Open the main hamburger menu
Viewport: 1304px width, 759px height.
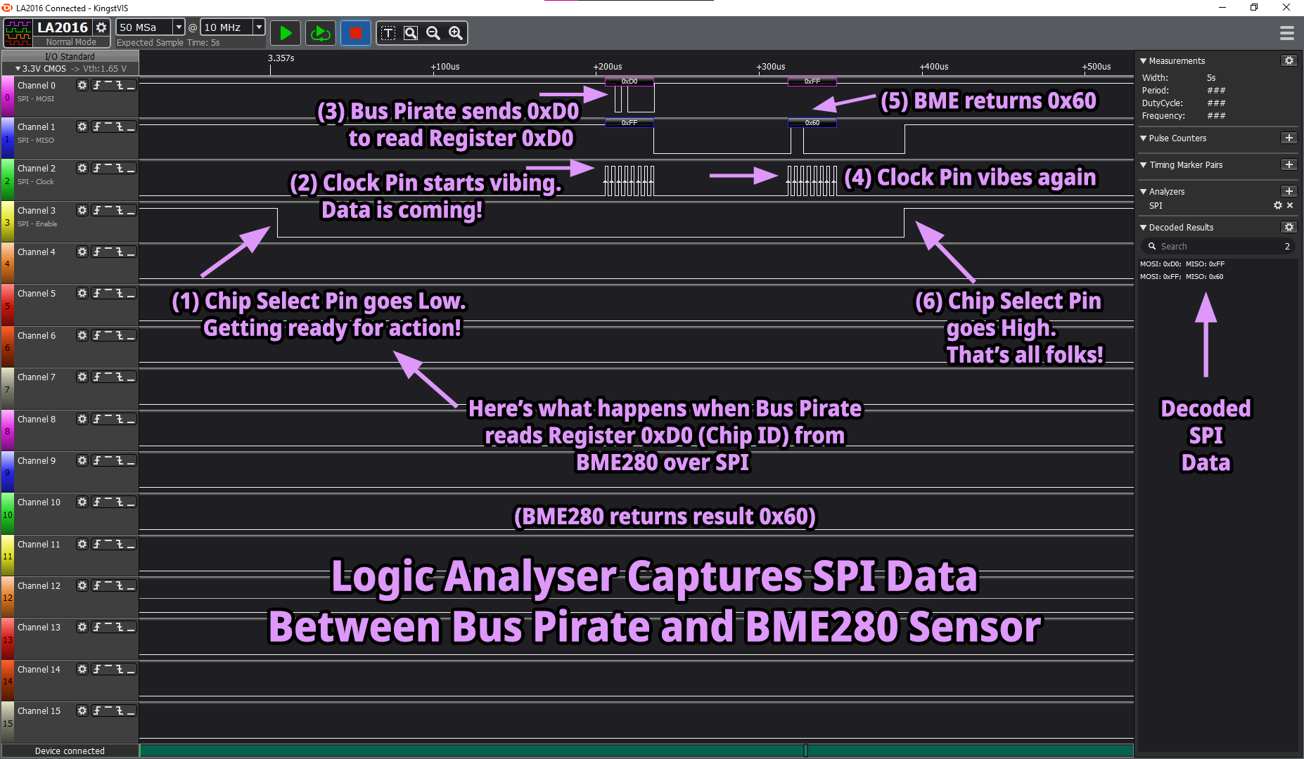coord(1287,33)
